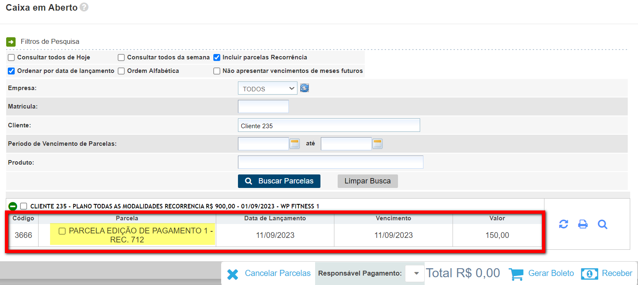Screen dimensions: 638x285
Task: Click Gerar Boleto link
Action: pyautogui.click(x=551, y=273)
